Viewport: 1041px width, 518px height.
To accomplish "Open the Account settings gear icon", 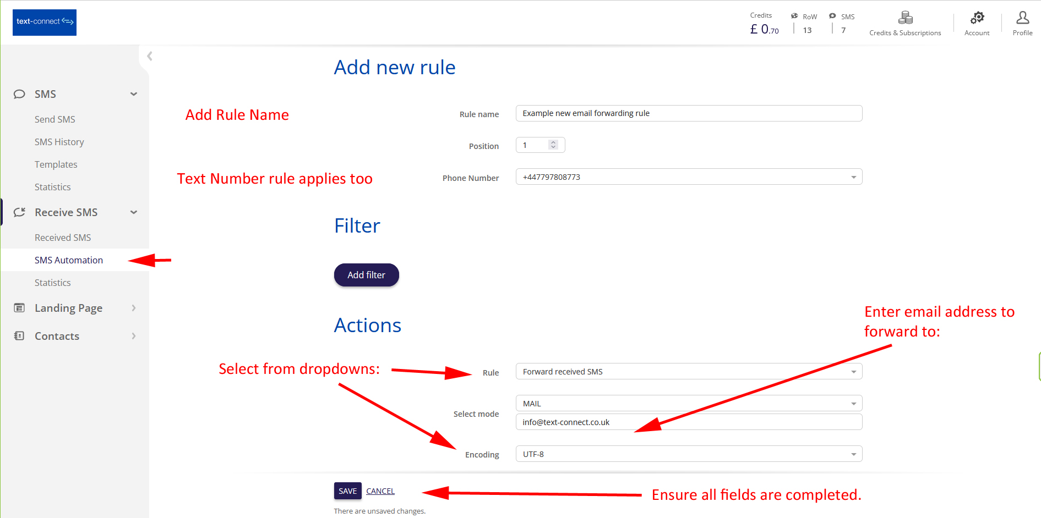I will [x=977, y=18].
